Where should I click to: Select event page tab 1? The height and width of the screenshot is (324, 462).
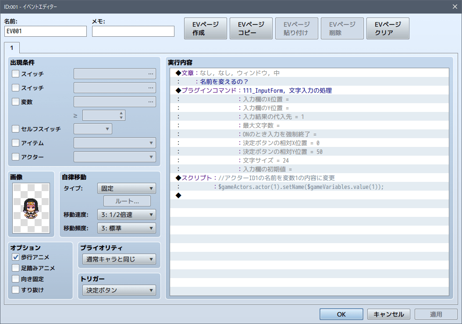click(x=12, y=48)
